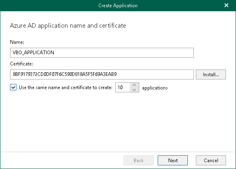Click the Certificate thumbprint field
The height and width of the screenshot is (169, 236).
(x=102, y=74)
